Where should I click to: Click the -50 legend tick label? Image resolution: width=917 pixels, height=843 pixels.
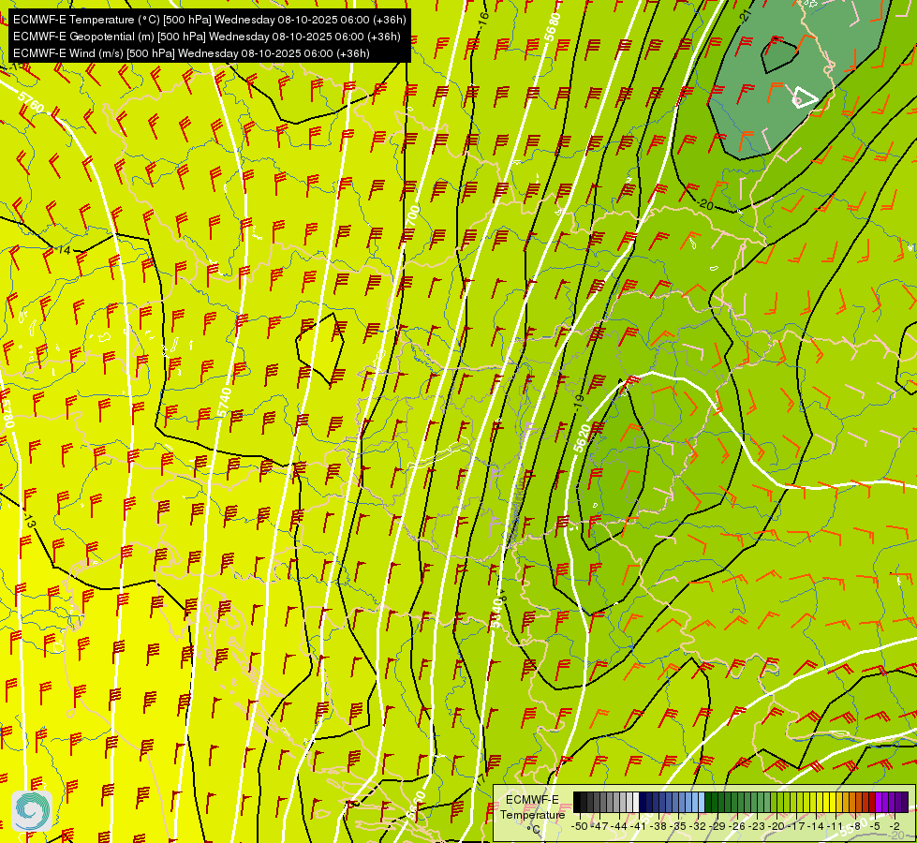click(x=580, y=827)
